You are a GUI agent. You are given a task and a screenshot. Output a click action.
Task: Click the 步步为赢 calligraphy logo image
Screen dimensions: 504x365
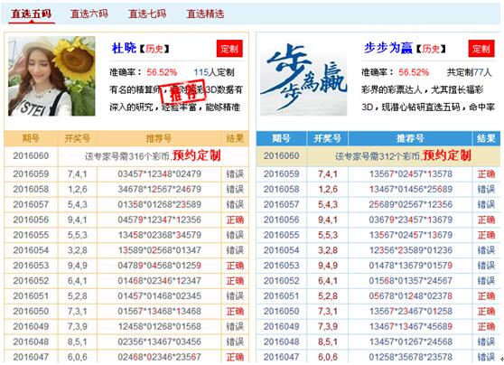coord(303,76)
